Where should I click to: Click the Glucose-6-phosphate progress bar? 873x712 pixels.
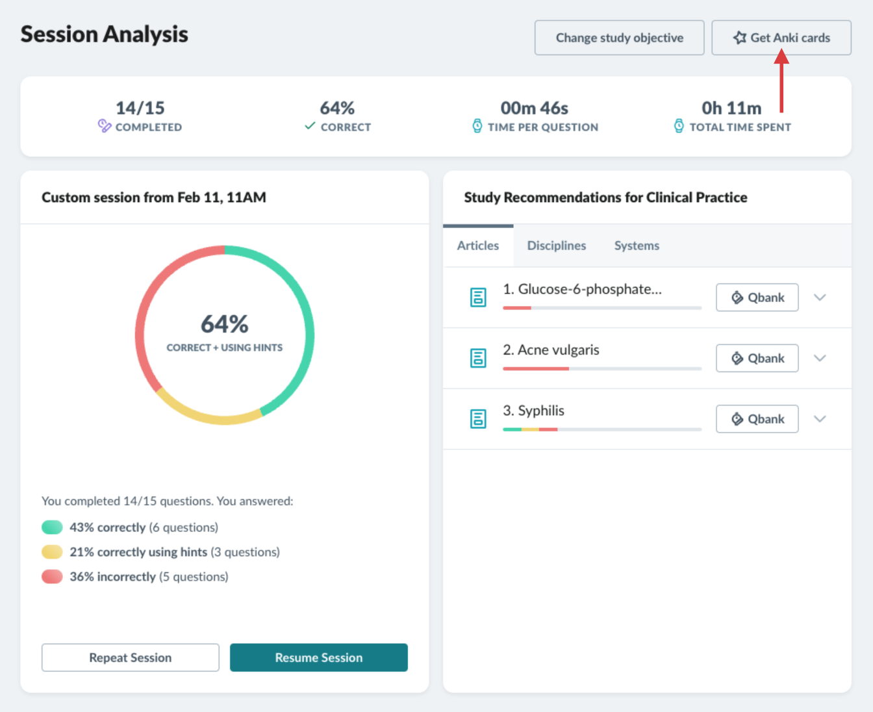(x=602, y=308)
